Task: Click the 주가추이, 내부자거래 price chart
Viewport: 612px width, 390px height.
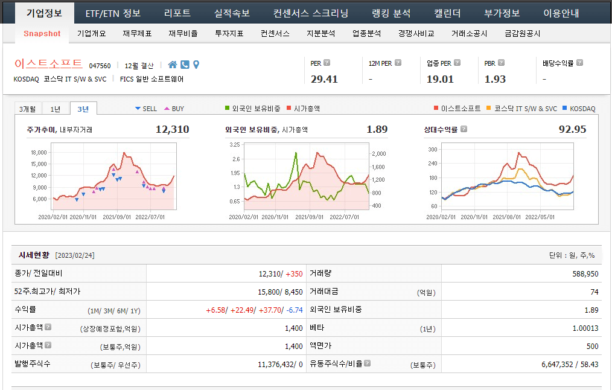Action: (113, 176)
